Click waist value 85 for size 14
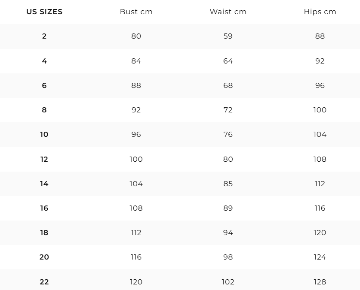The width and height of the screenshot is (360, 290). click(x=228, y=184)
